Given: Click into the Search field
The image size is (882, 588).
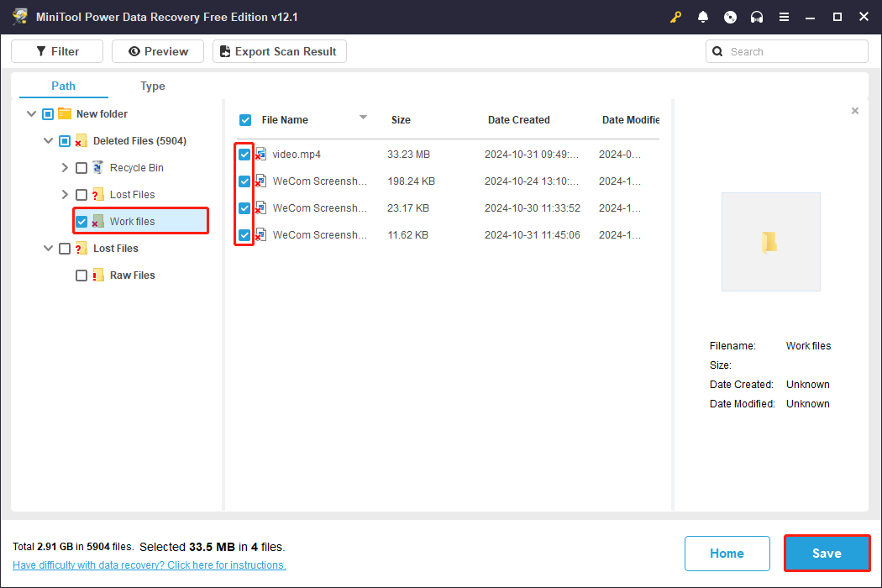Looking at the screenshot, I should click(x=794, y=51).
